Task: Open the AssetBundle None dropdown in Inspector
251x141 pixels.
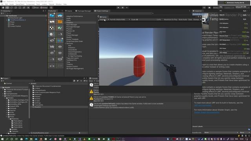Action: (x=221, y=132)
